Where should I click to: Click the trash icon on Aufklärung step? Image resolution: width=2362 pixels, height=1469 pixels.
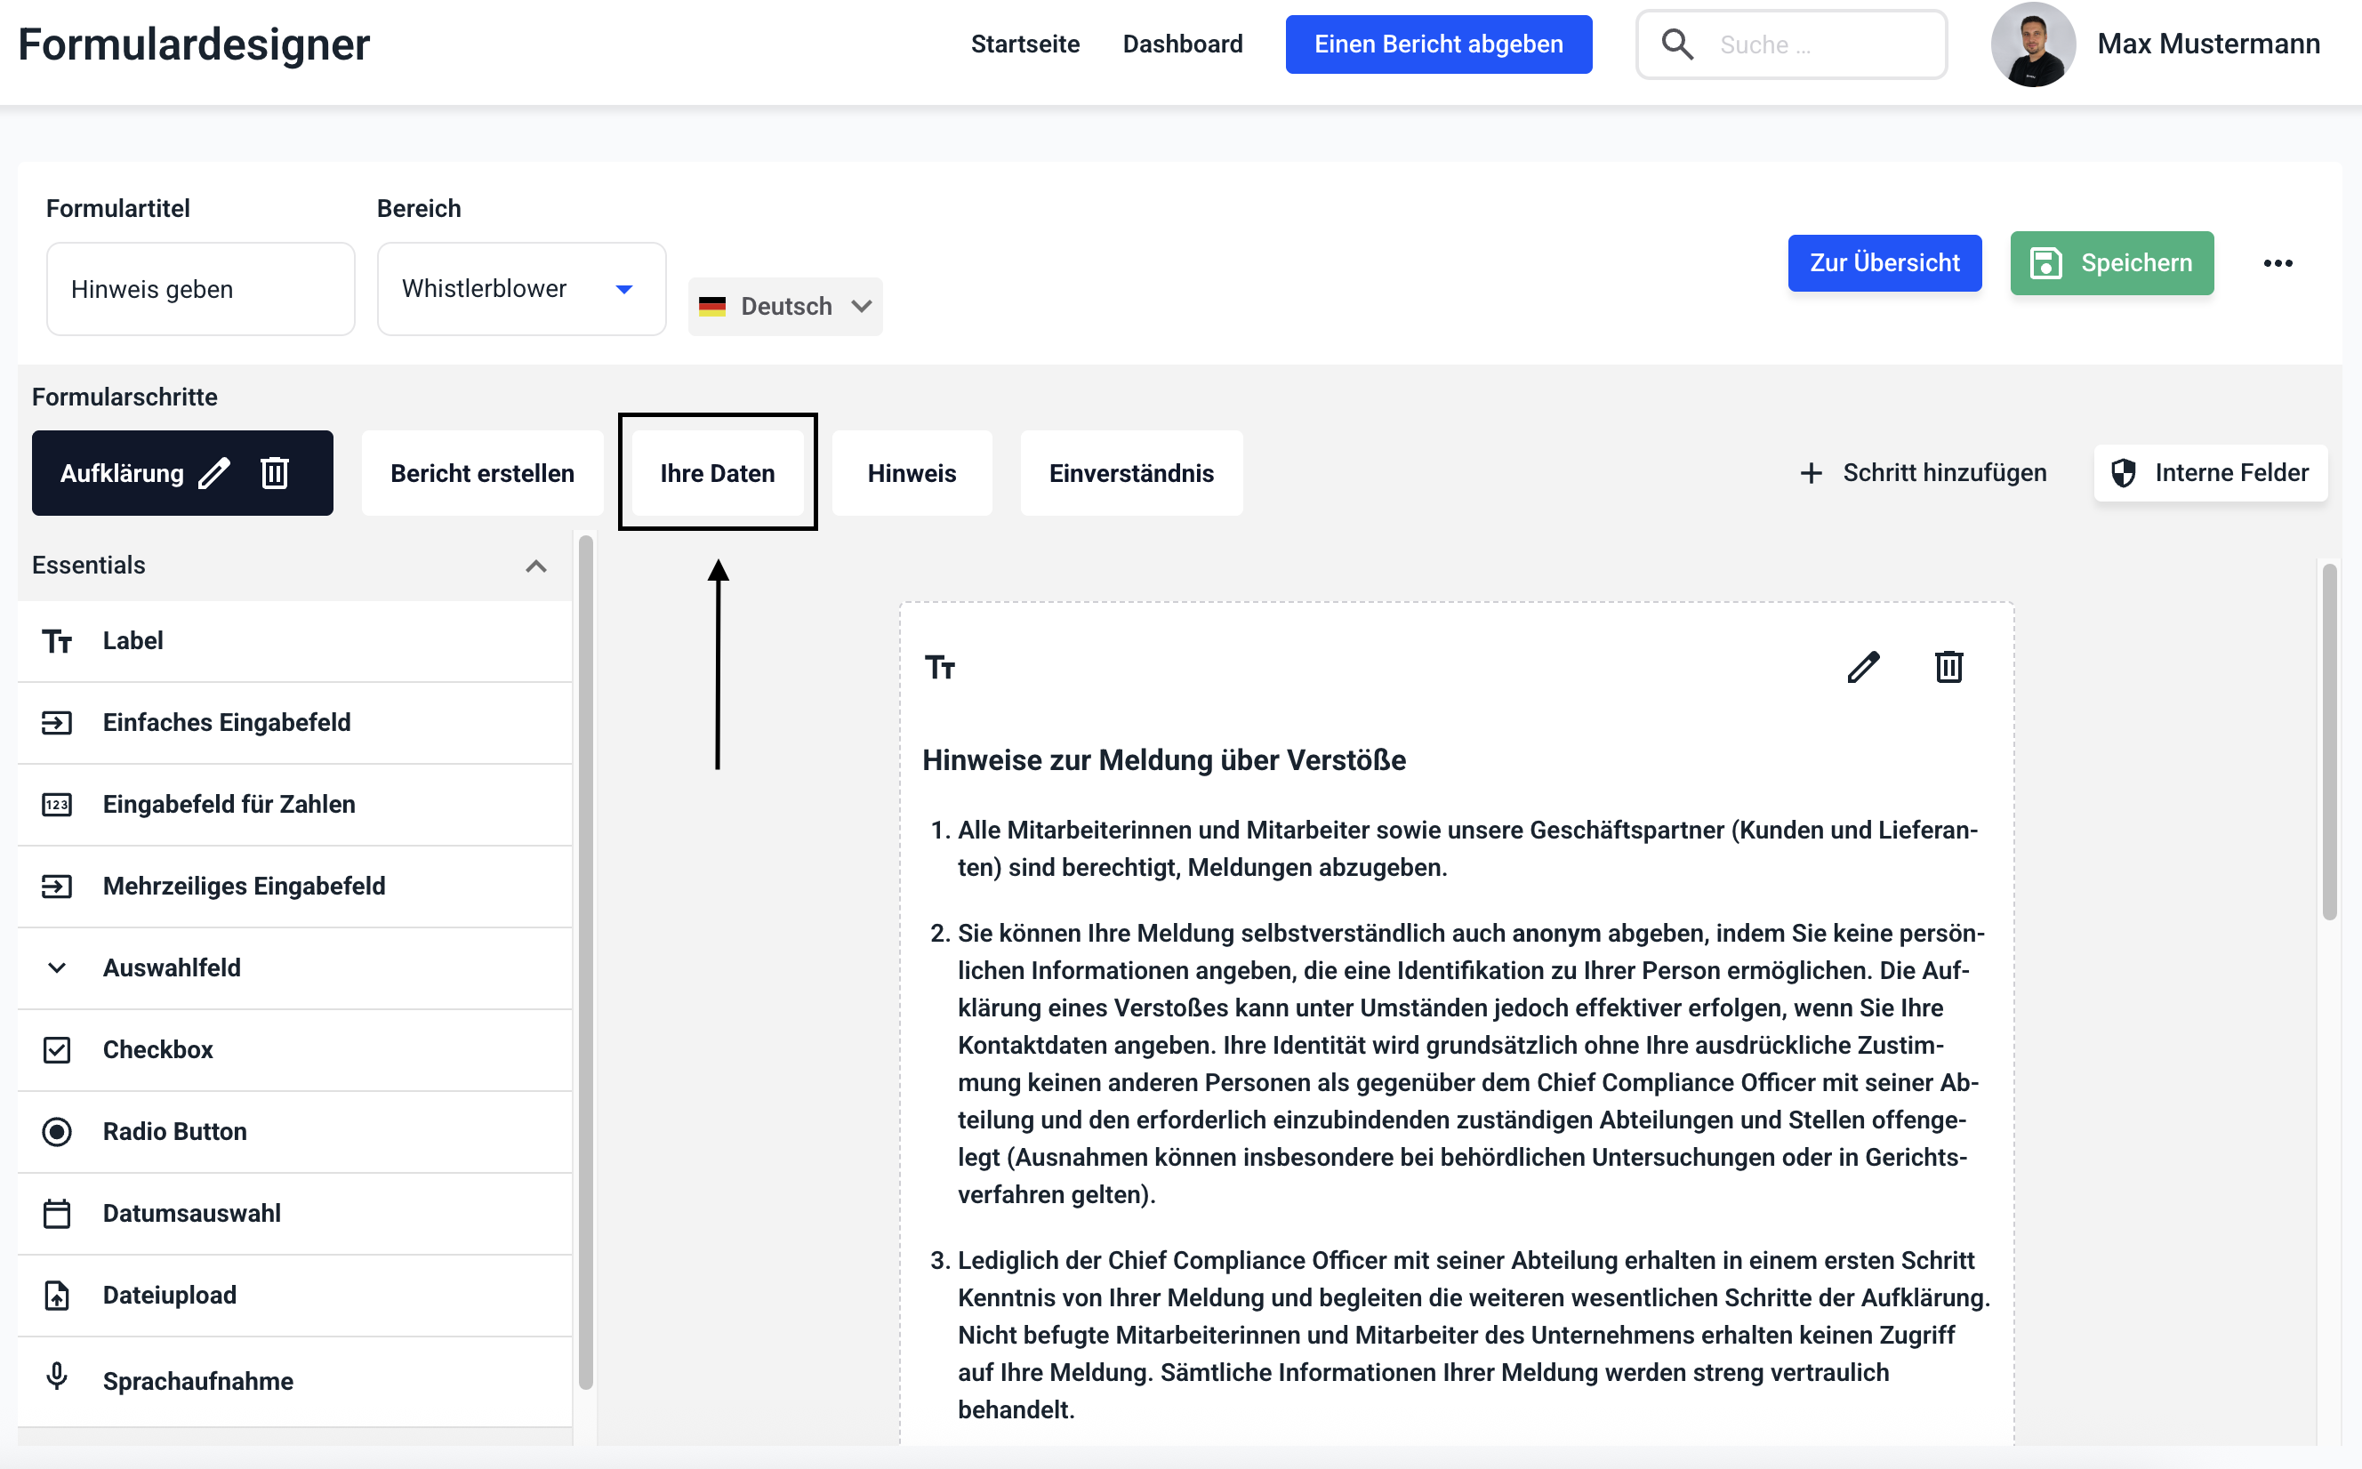coord(275,473)
